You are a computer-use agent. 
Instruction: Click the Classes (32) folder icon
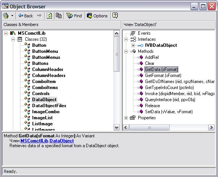pos(20,39)
